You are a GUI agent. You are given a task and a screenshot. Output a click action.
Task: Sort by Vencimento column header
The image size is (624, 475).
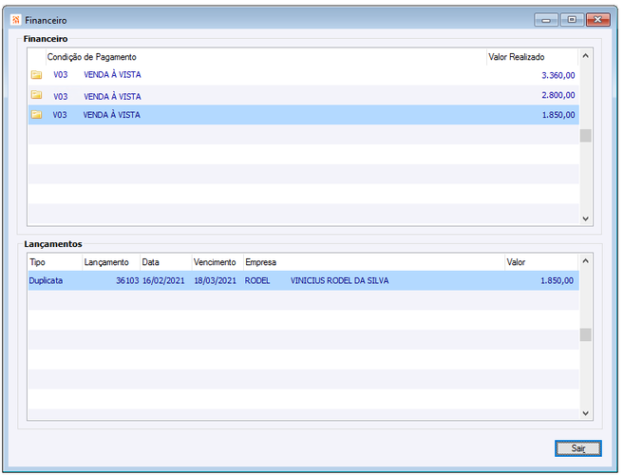pyautogui.click(x=217, y=262)
